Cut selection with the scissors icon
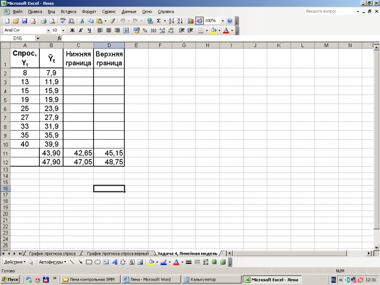The height and width of the screenshot is (285, 380). point(82,21)
